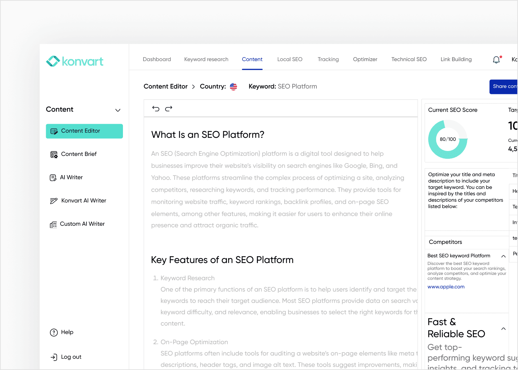Switch to the Dashboard tab

click(x=157, y=59)
